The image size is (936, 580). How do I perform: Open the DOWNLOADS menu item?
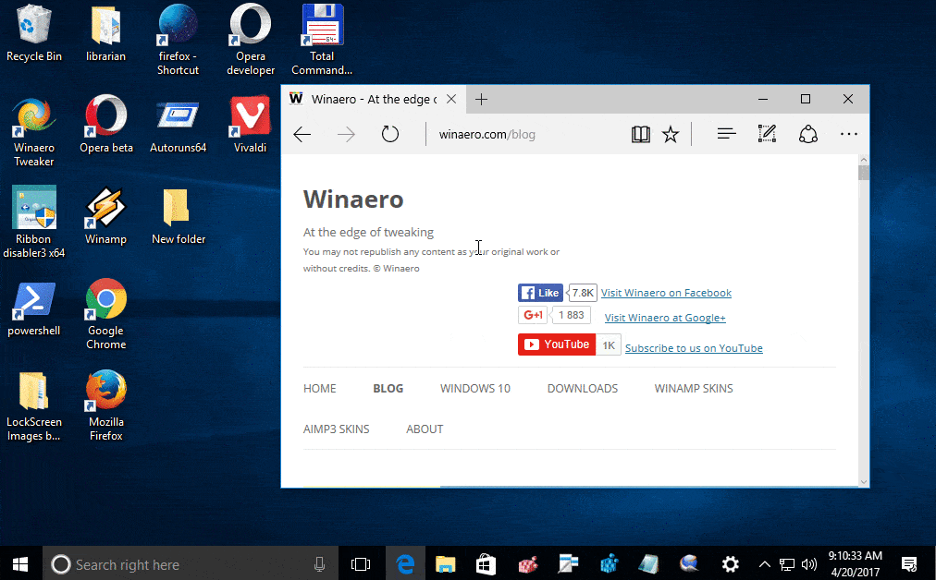pos(583,389)
